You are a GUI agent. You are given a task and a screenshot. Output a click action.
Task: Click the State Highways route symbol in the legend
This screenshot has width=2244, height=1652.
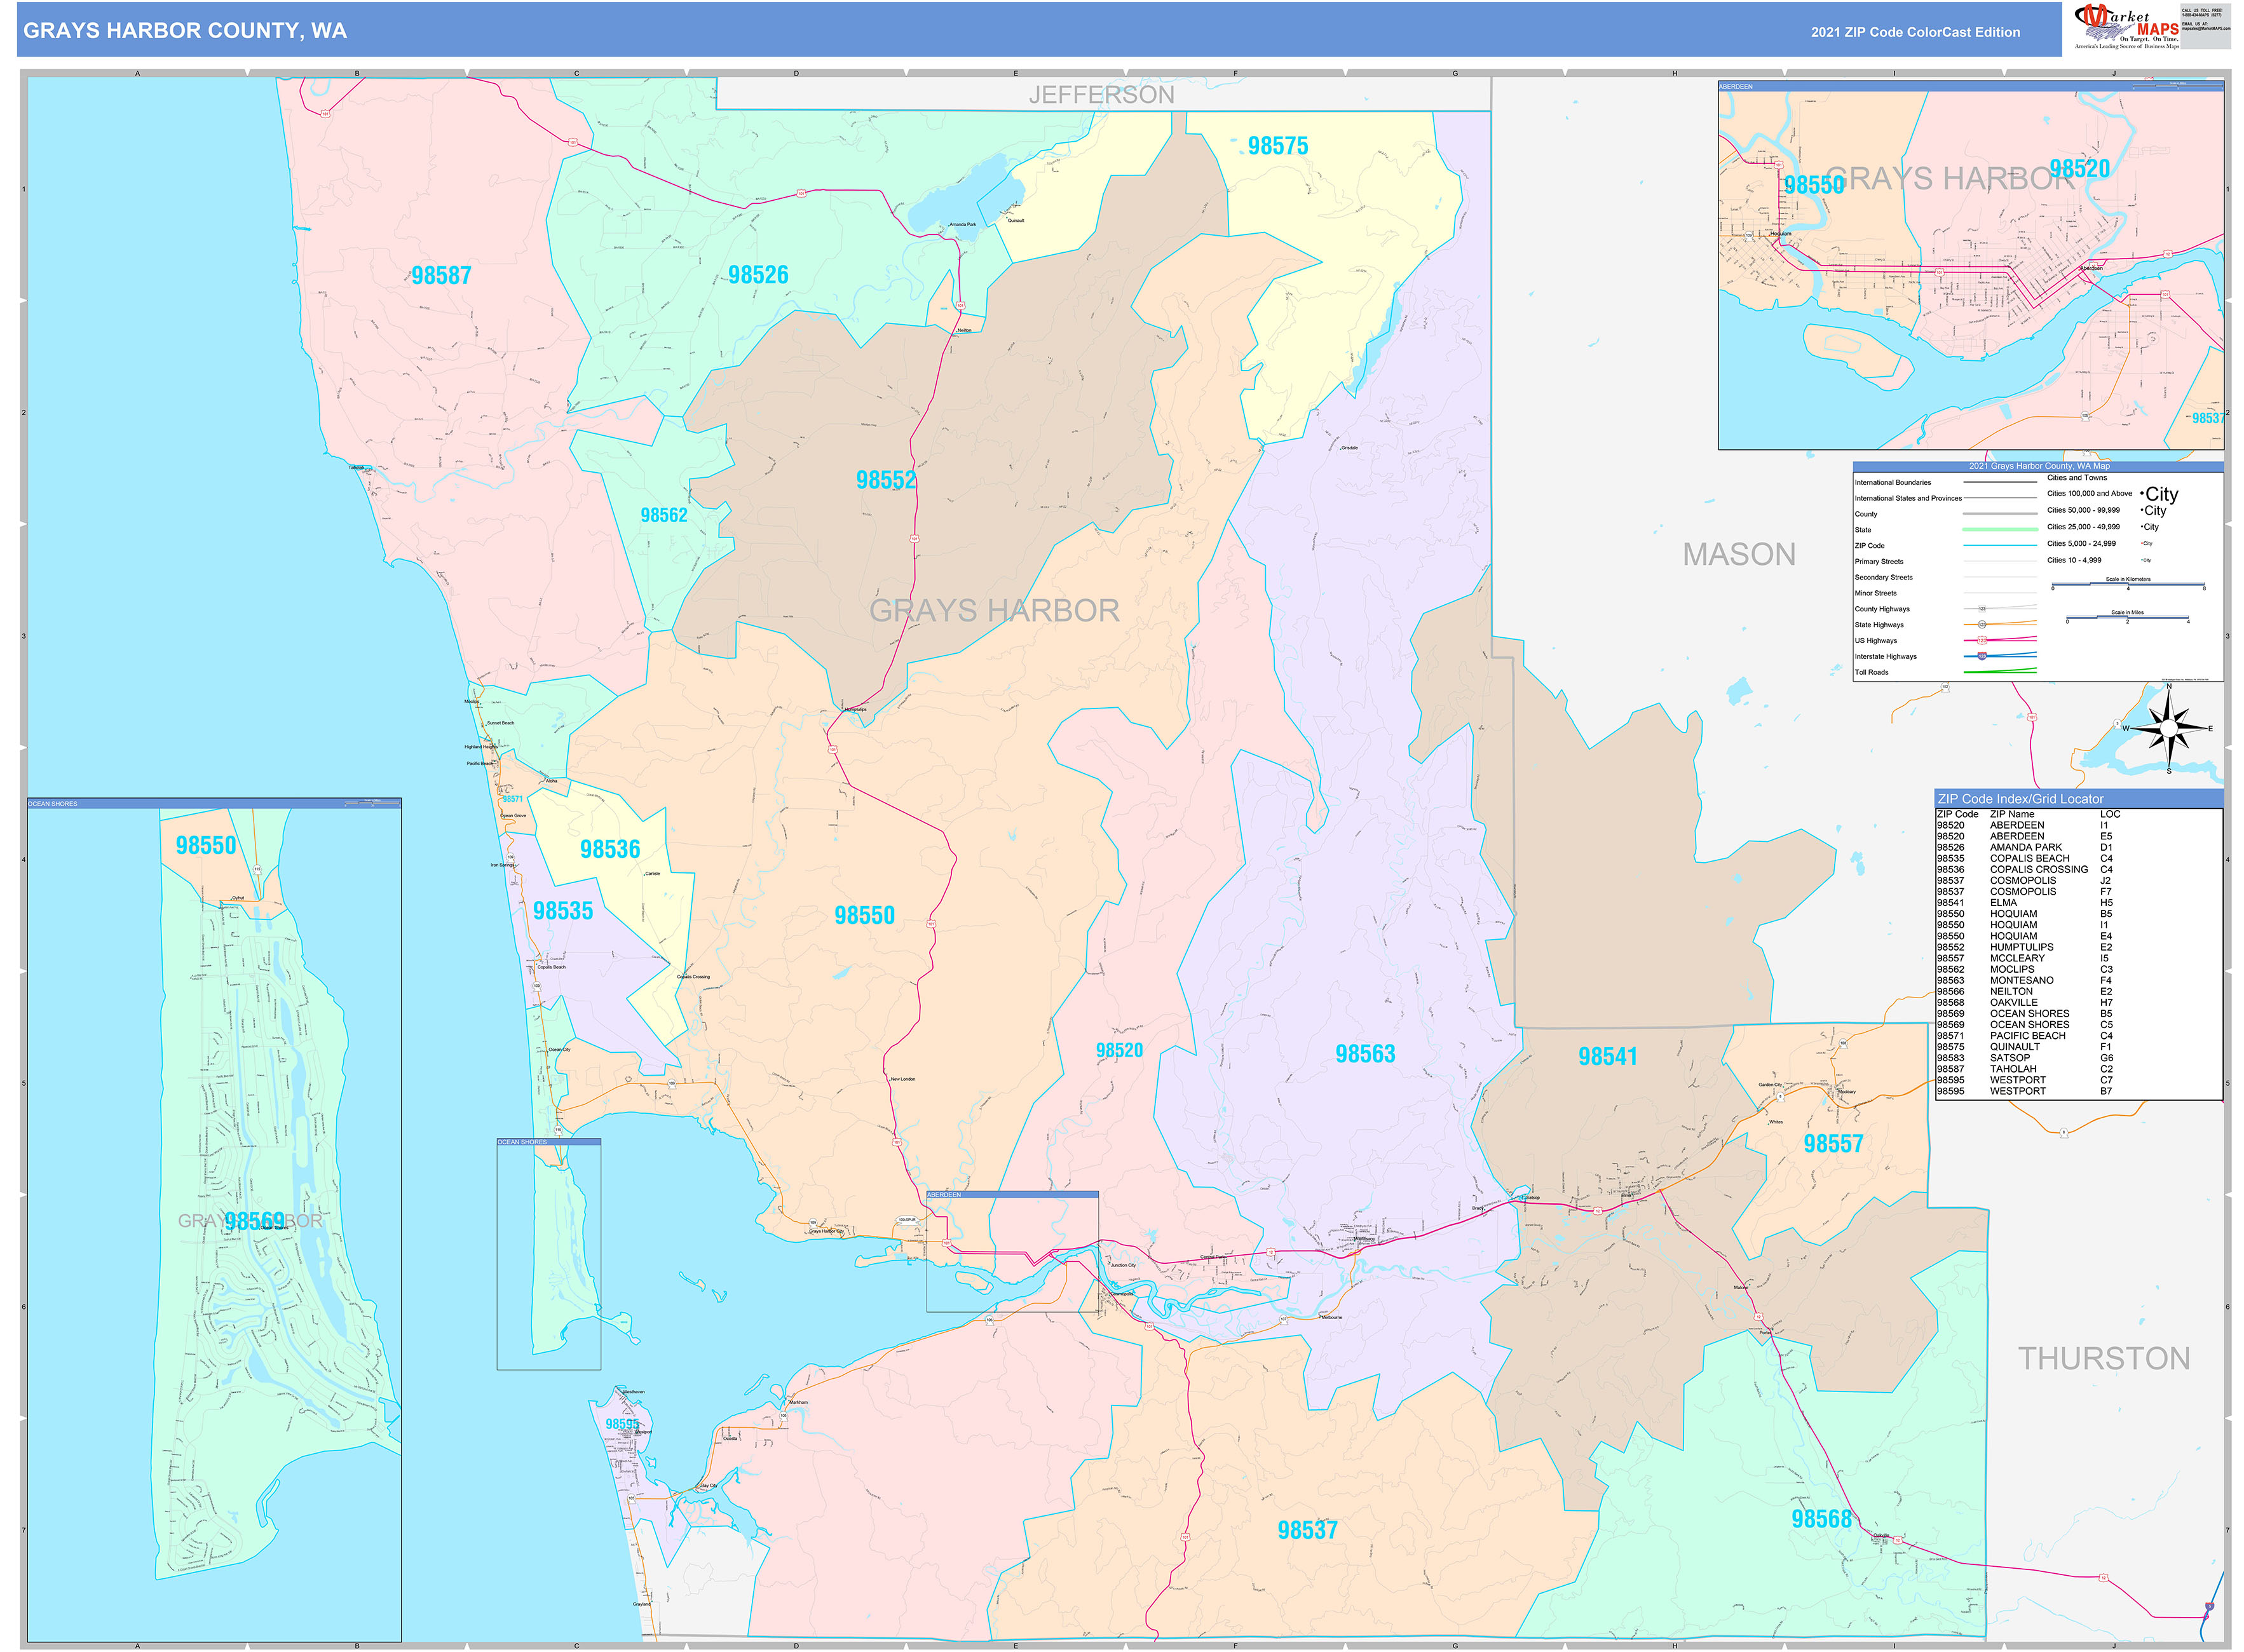[1982, 624]
